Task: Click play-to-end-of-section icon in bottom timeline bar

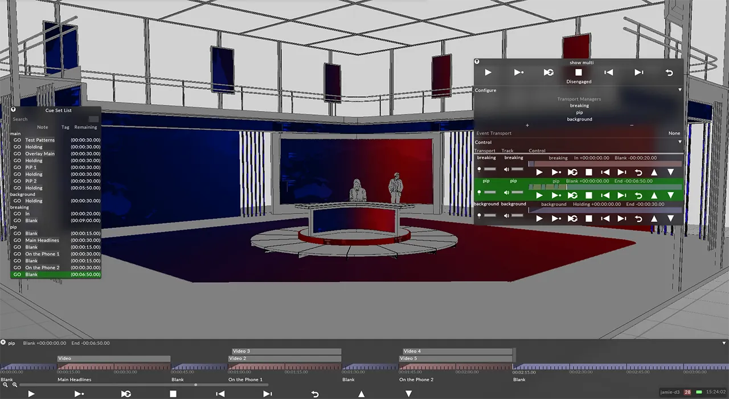Action: (79, 394)
